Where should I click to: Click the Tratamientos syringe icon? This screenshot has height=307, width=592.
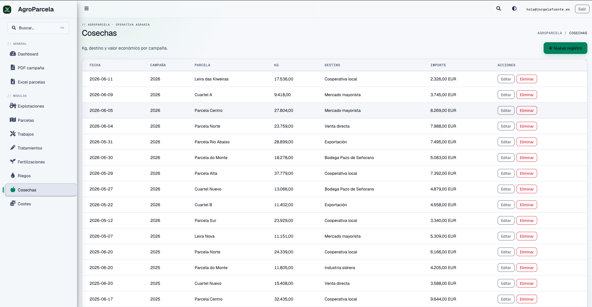tap(13, 148)
